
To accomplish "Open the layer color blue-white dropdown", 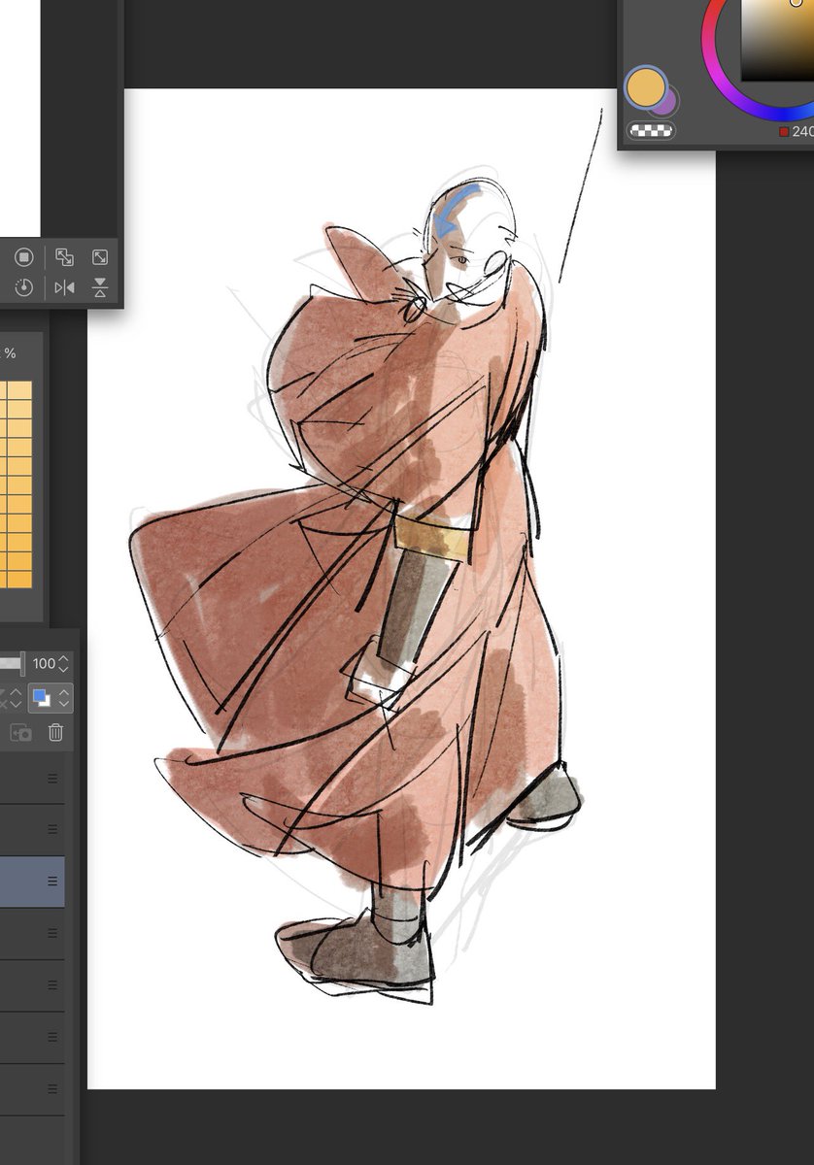I will [51, 697].
